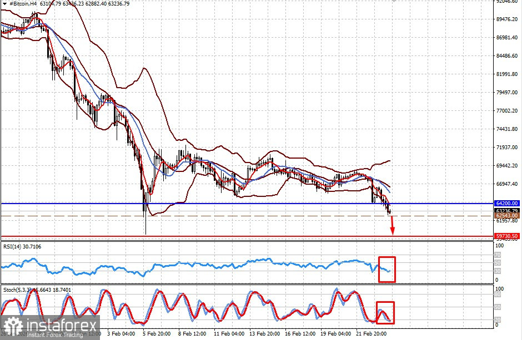Viewport: 522px width, 340px height.
Task: Select the brown 62543.00 price tag
Action: [x=506, y=216]
